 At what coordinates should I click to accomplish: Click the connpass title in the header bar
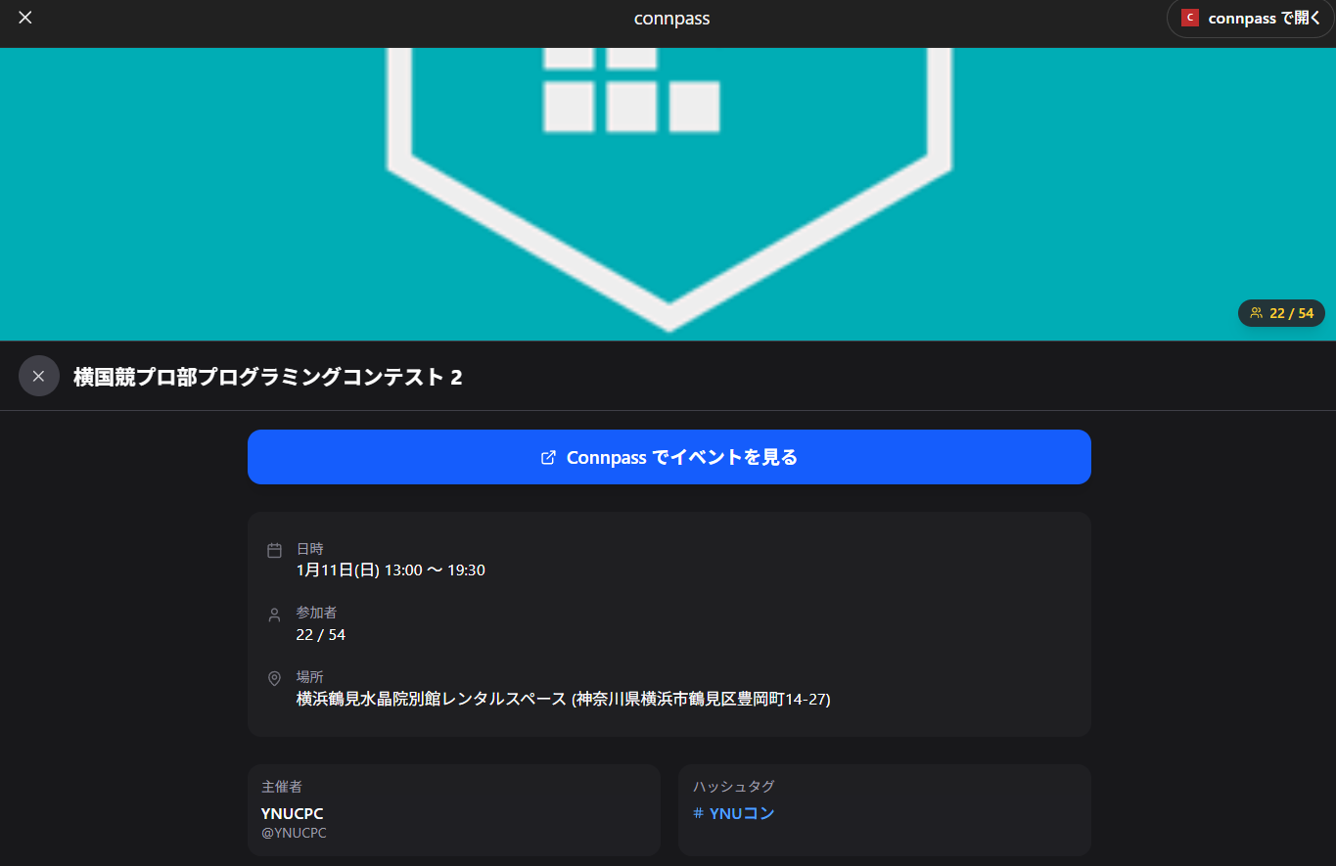point(671,18)
